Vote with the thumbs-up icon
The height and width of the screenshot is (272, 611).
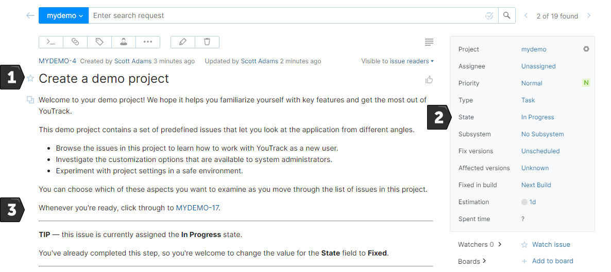point(429,80)
